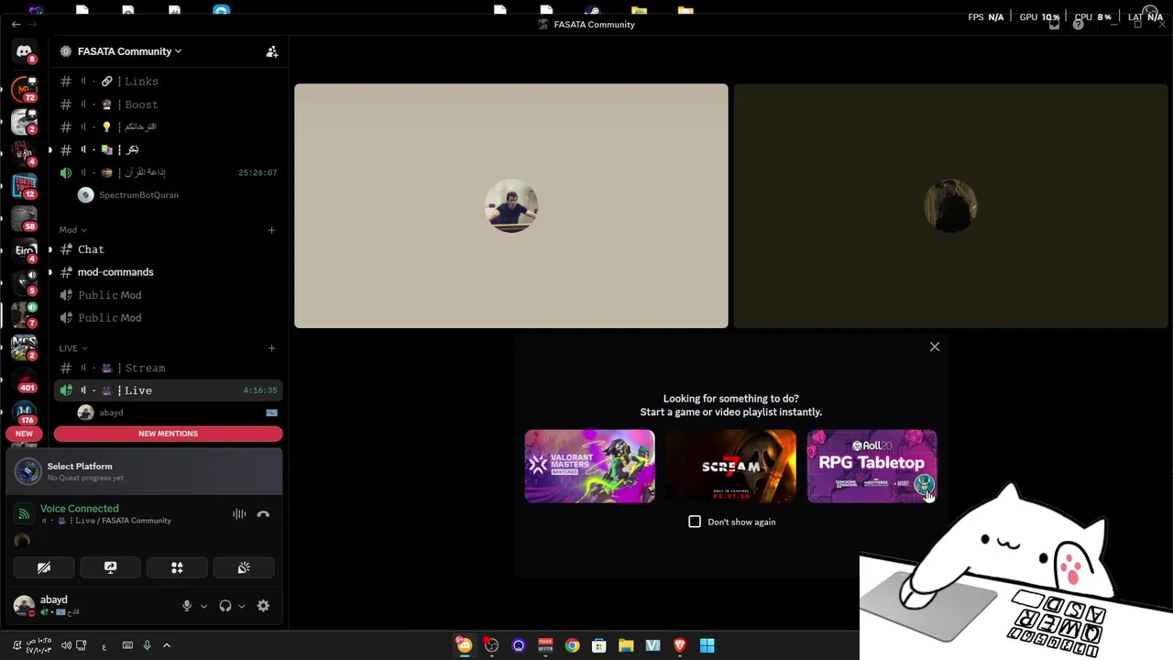This screenshot has width=1173, height=660.
Task: Click the invite people icon beside server name
Action: [x=272, y=52]
